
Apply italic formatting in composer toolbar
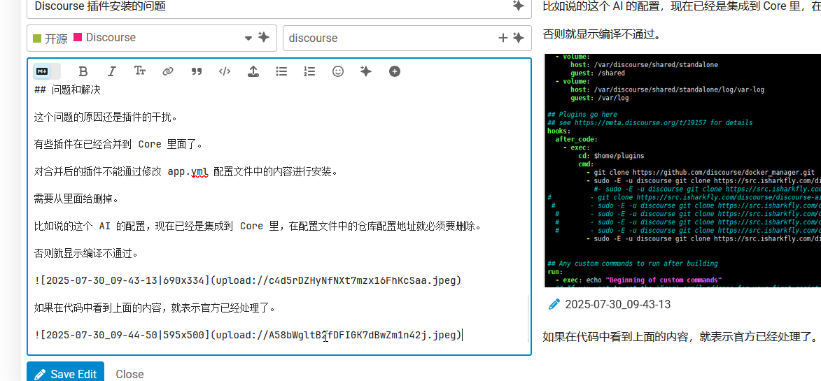[111, 71]
